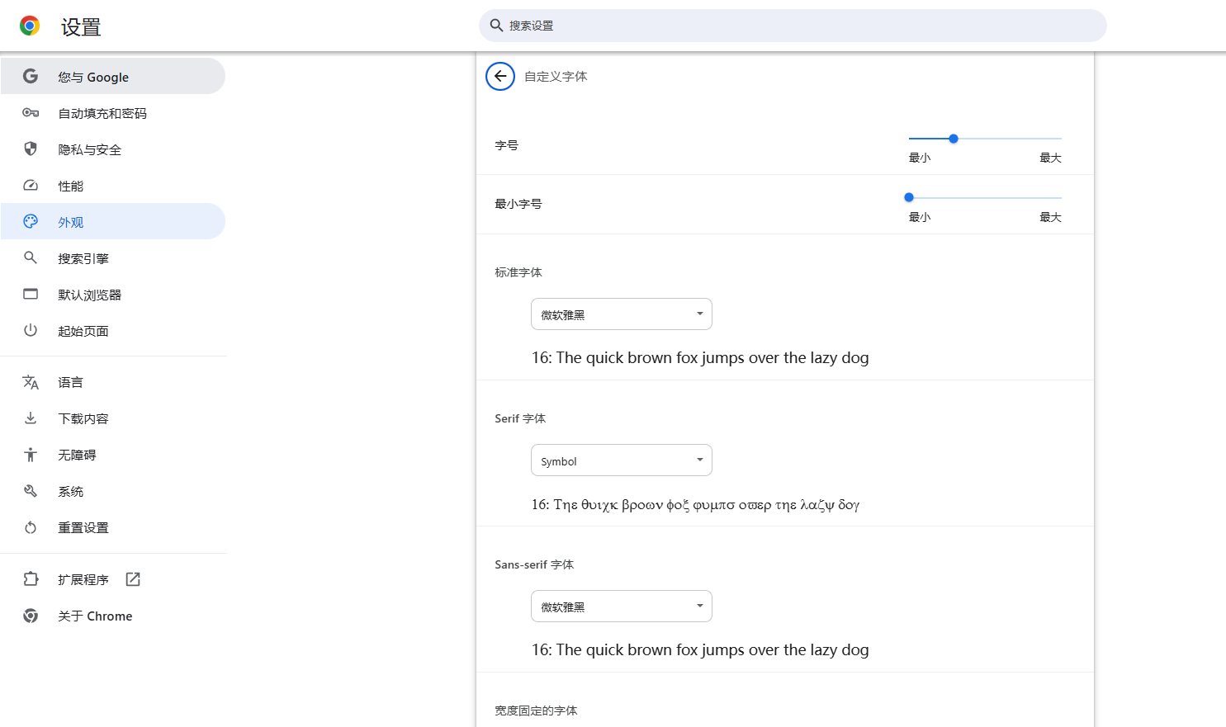This screenshot has width=1226, height=727.
Task: Open the Serif 字体 dropdown showing Symbol
Action: click(x=622, y=460)
